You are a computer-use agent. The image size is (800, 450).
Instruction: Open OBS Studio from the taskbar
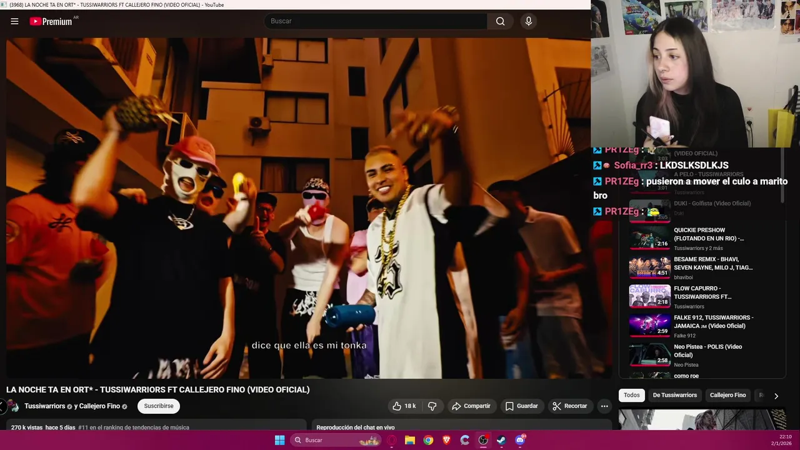coord(483,440)
